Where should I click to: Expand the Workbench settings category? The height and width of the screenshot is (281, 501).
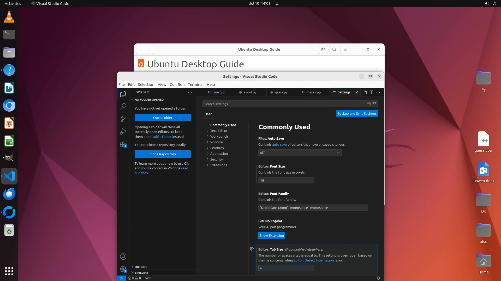coord(219,136)
